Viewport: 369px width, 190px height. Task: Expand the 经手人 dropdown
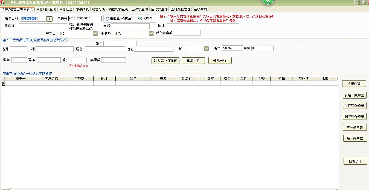tap(95, 34)
